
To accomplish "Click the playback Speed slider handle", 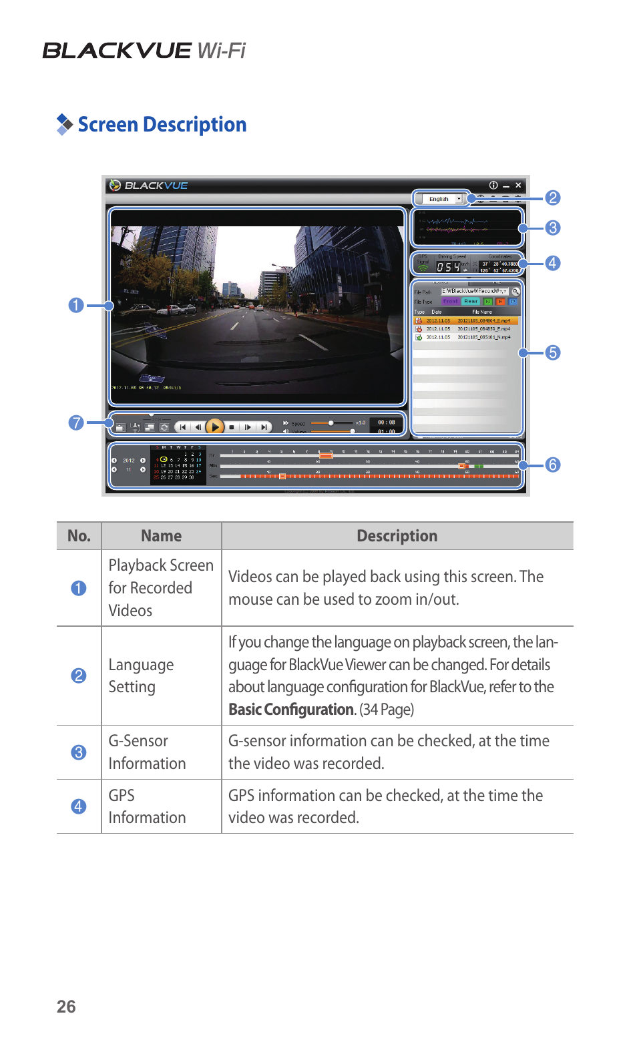I will pyautogui.click(x=331, y=423).
